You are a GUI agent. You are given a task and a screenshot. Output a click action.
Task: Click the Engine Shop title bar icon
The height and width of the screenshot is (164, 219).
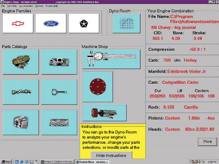[x=2, y=2]
